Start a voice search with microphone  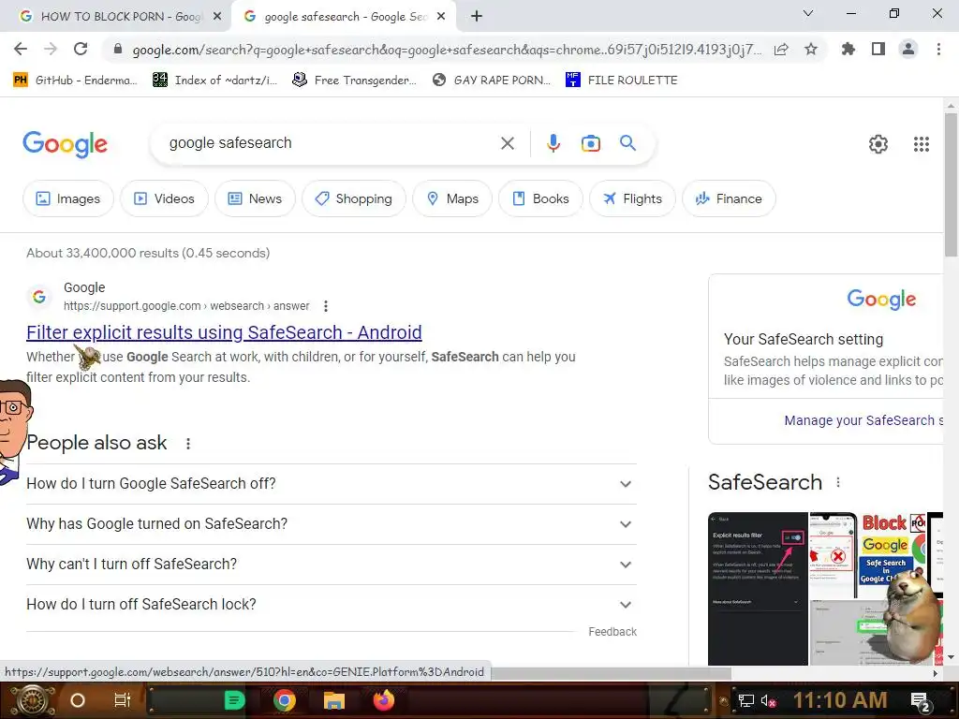553,143
